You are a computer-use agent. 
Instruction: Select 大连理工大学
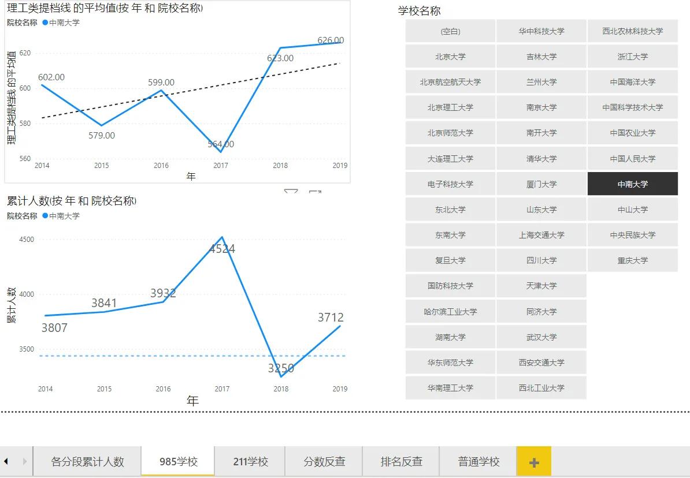[450, 159]
